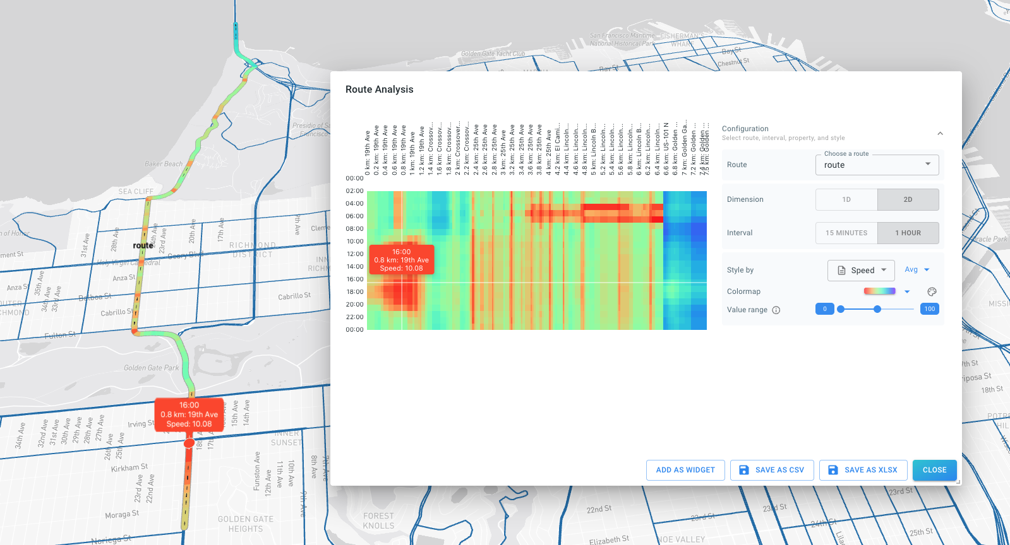This screenshot has width=1010, height=545.
Task: Open the Speed style-by dropdown
Action: pyautogui.click(x=862, y=271)
